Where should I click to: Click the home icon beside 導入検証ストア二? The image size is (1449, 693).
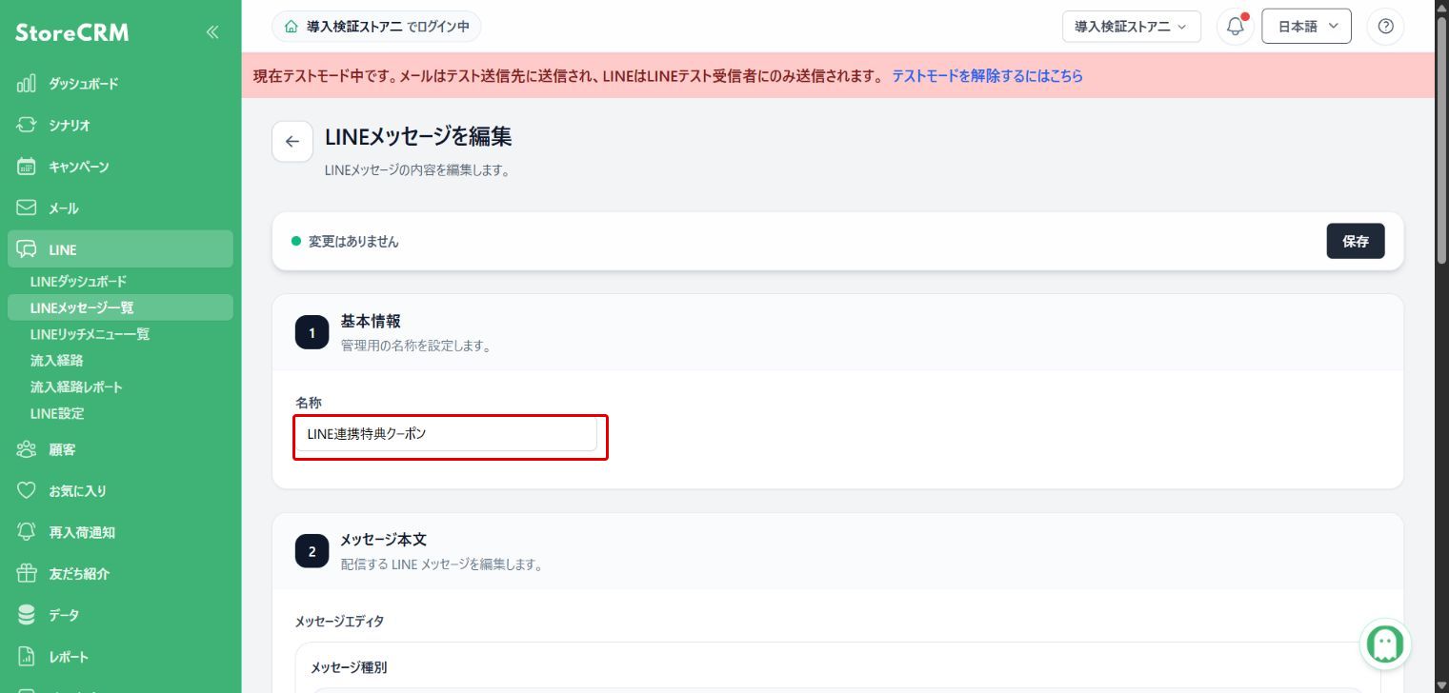pyautogui.click(x=292, y=27)
